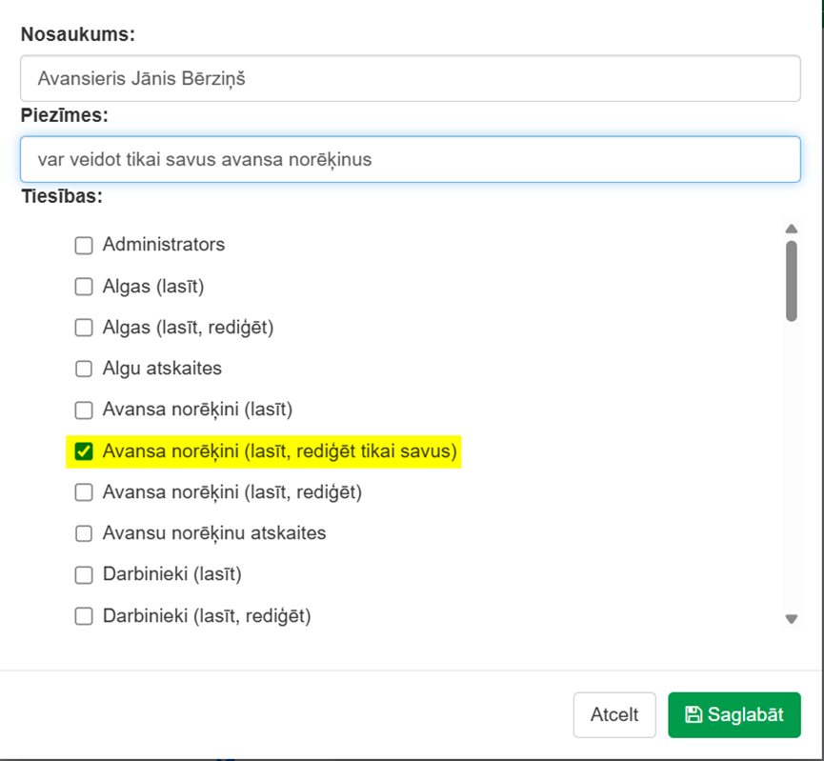
Task: Click the Algu atskaites label text
Action: tap(162, 369)
